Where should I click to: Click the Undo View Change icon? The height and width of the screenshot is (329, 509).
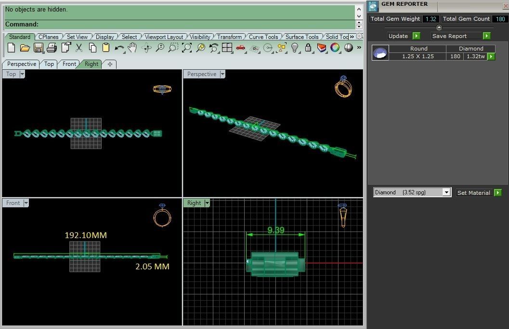pos(214,48)
